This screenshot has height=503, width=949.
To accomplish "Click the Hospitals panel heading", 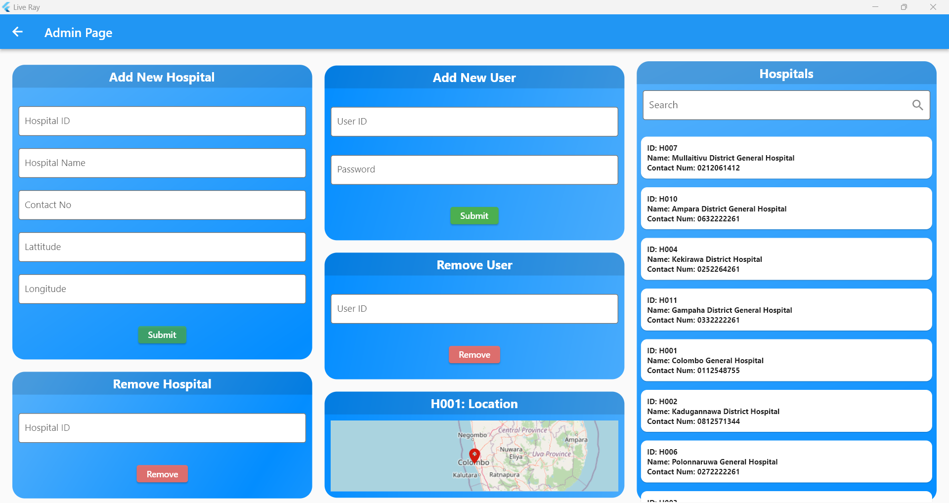I will pyautogui.click(x=786, y=74).
